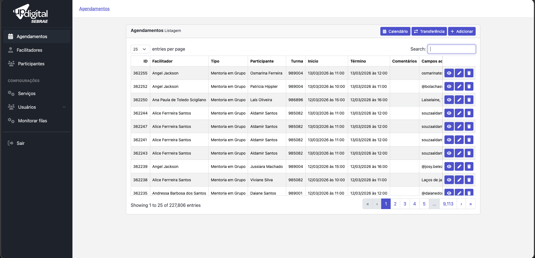Open the Facilitadores section

click(29, 50)
